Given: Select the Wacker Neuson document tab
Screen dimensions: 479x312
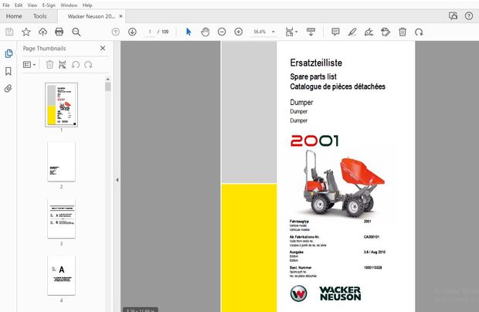Looking at the screenshot, I should coord(91,16).
